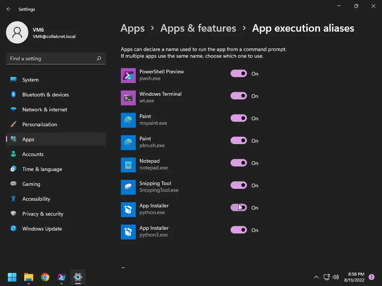Click the Paint mspaint.exe icon

(128, 120)
